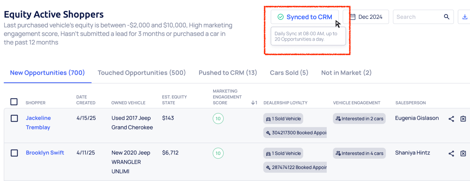
Task: Check the box for Brooklyn Swift
Action: [14, 153]
